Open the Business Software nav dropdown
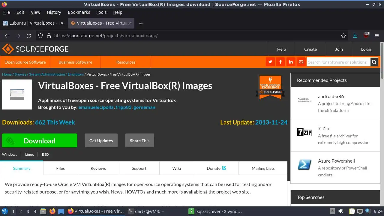 75,62
